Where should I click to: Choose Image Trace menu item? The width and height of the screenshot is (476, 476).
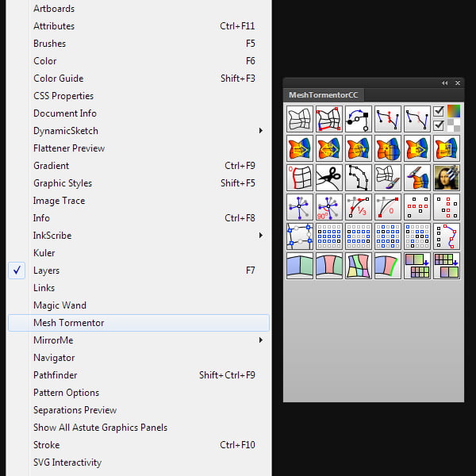139,201
